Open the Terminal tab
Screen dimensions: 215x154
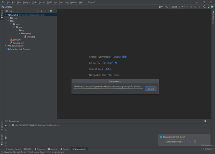click(x=52, y=149)
